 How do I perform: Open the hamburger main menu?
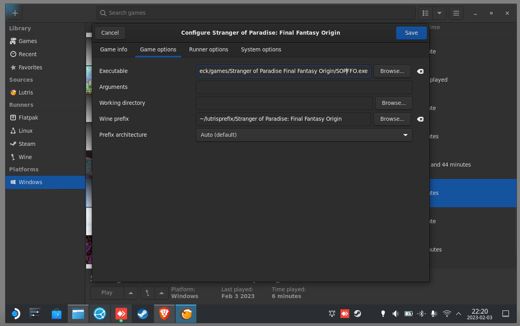456,13
